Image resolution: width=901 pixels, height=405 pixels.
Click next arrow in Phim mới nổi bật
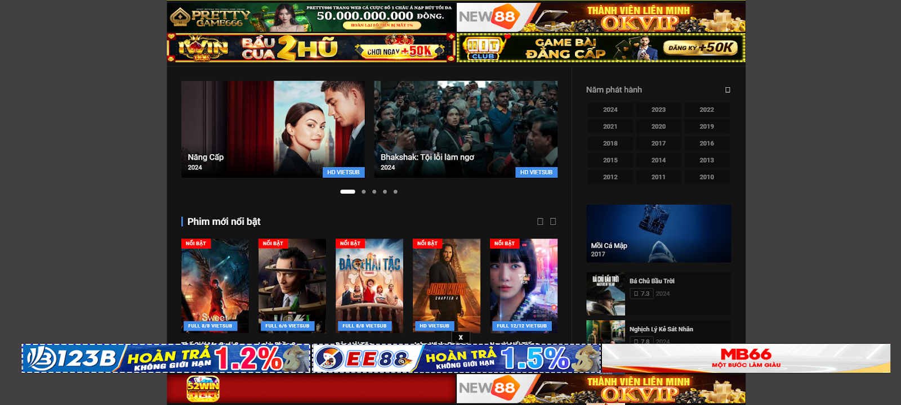tap(553, 222)
